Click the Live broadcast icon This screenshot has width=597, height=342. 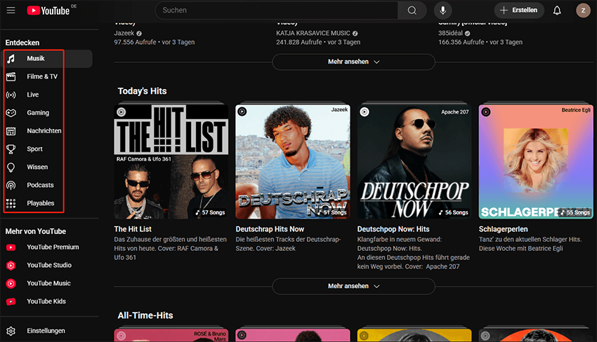pos(11,95)
